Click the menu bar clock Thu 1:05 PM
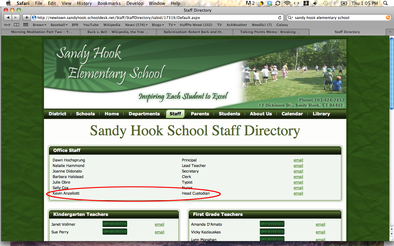 365,3
